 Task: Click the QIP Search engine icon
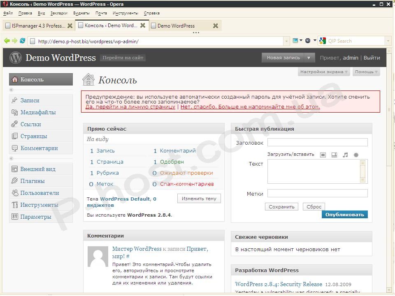323,41
